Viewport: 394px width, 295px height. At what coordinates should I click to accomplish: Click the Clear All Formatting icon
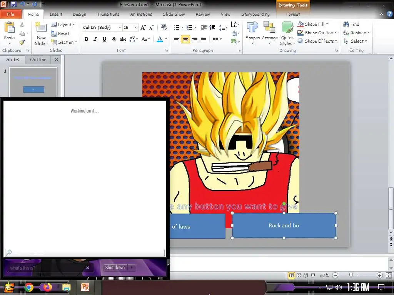(164, 27)
